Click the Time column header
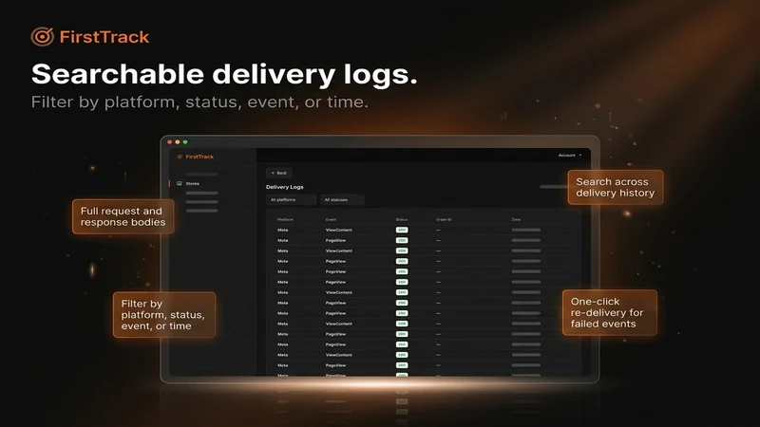 (x=516, y=219)
